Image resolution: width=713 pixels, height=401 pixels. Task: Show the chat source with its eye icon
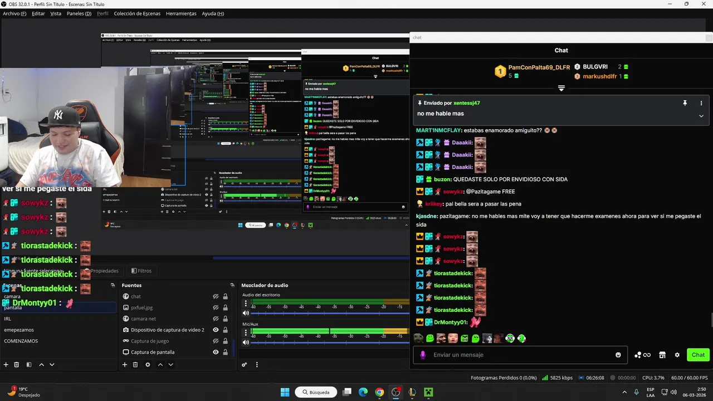pos(216,296)
